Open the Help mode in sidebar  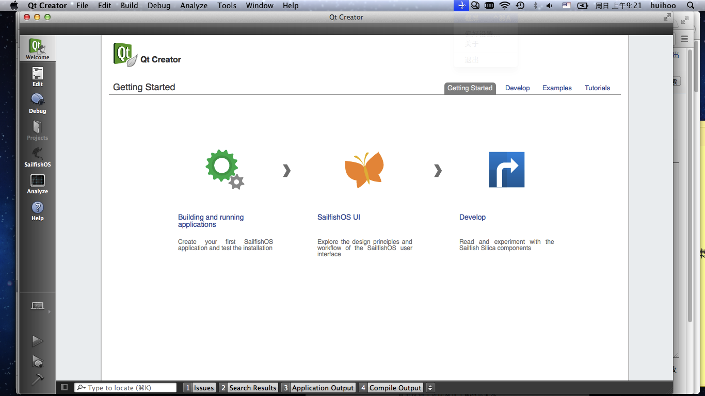coord(38,210)
